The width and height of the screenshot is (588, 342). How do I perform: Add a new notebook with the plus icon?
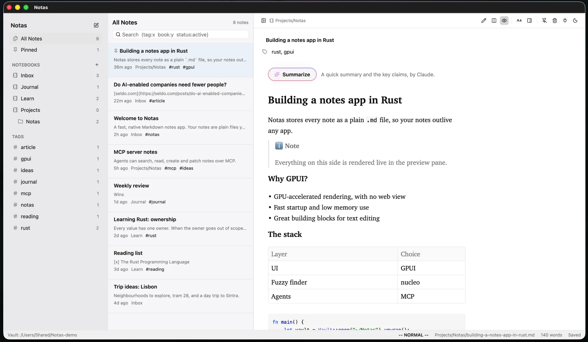[97, 65]
